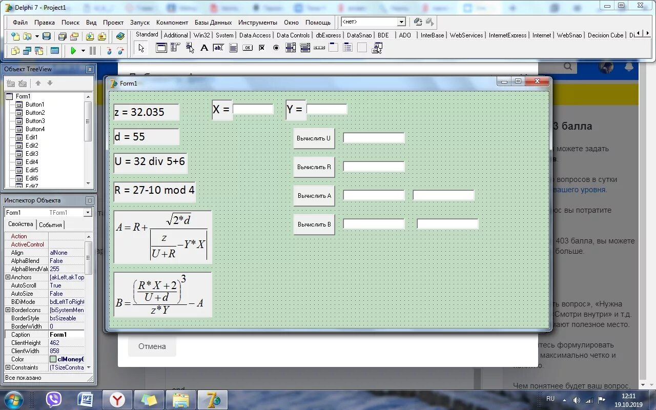The width and height of the screenshot is (656, 410).
Task: Click the Open Project toolbar icon
Action: (74, 36)
